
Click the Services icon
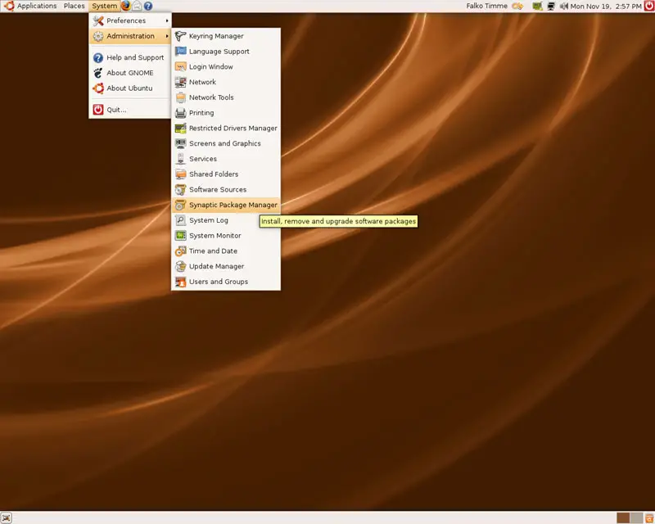[x=180, y=159]
